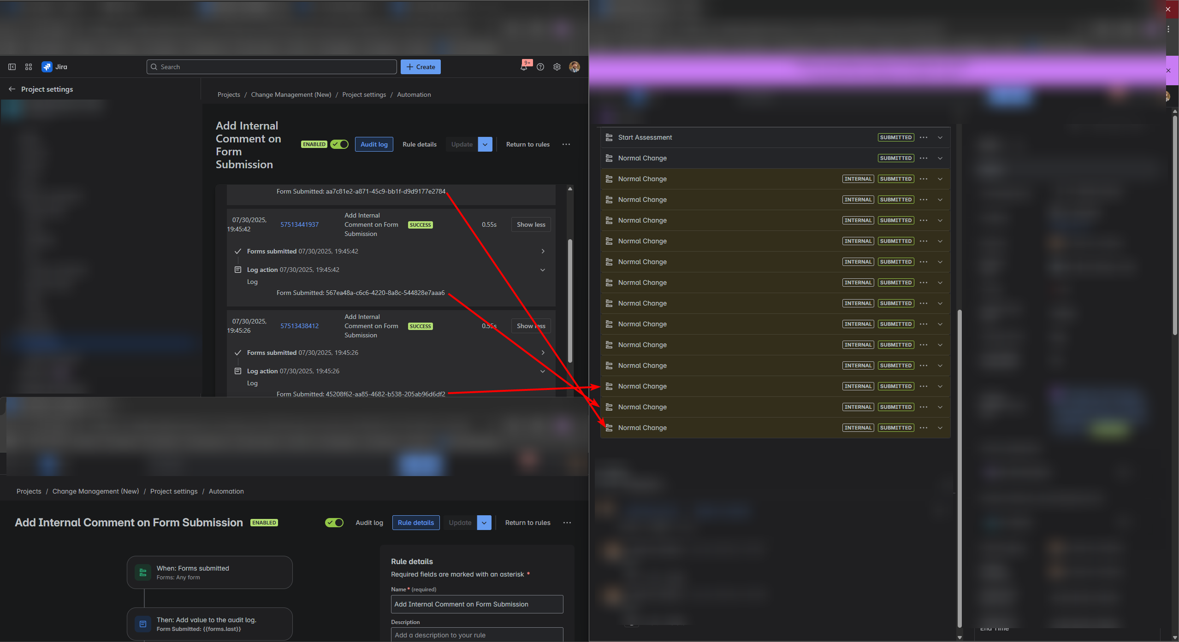Open the Jira settings gear icon

tap(557, 66)
